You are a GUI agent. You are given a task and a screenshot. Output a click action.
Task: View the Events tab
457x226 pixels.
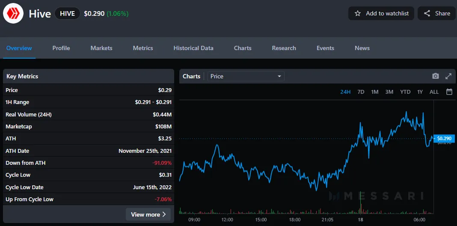(x=325, y=48)
